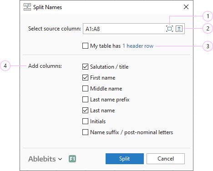Uncheck the Last name checkbox
The image size is (213, 171).
pyautogui.click(x=85, y=111)
